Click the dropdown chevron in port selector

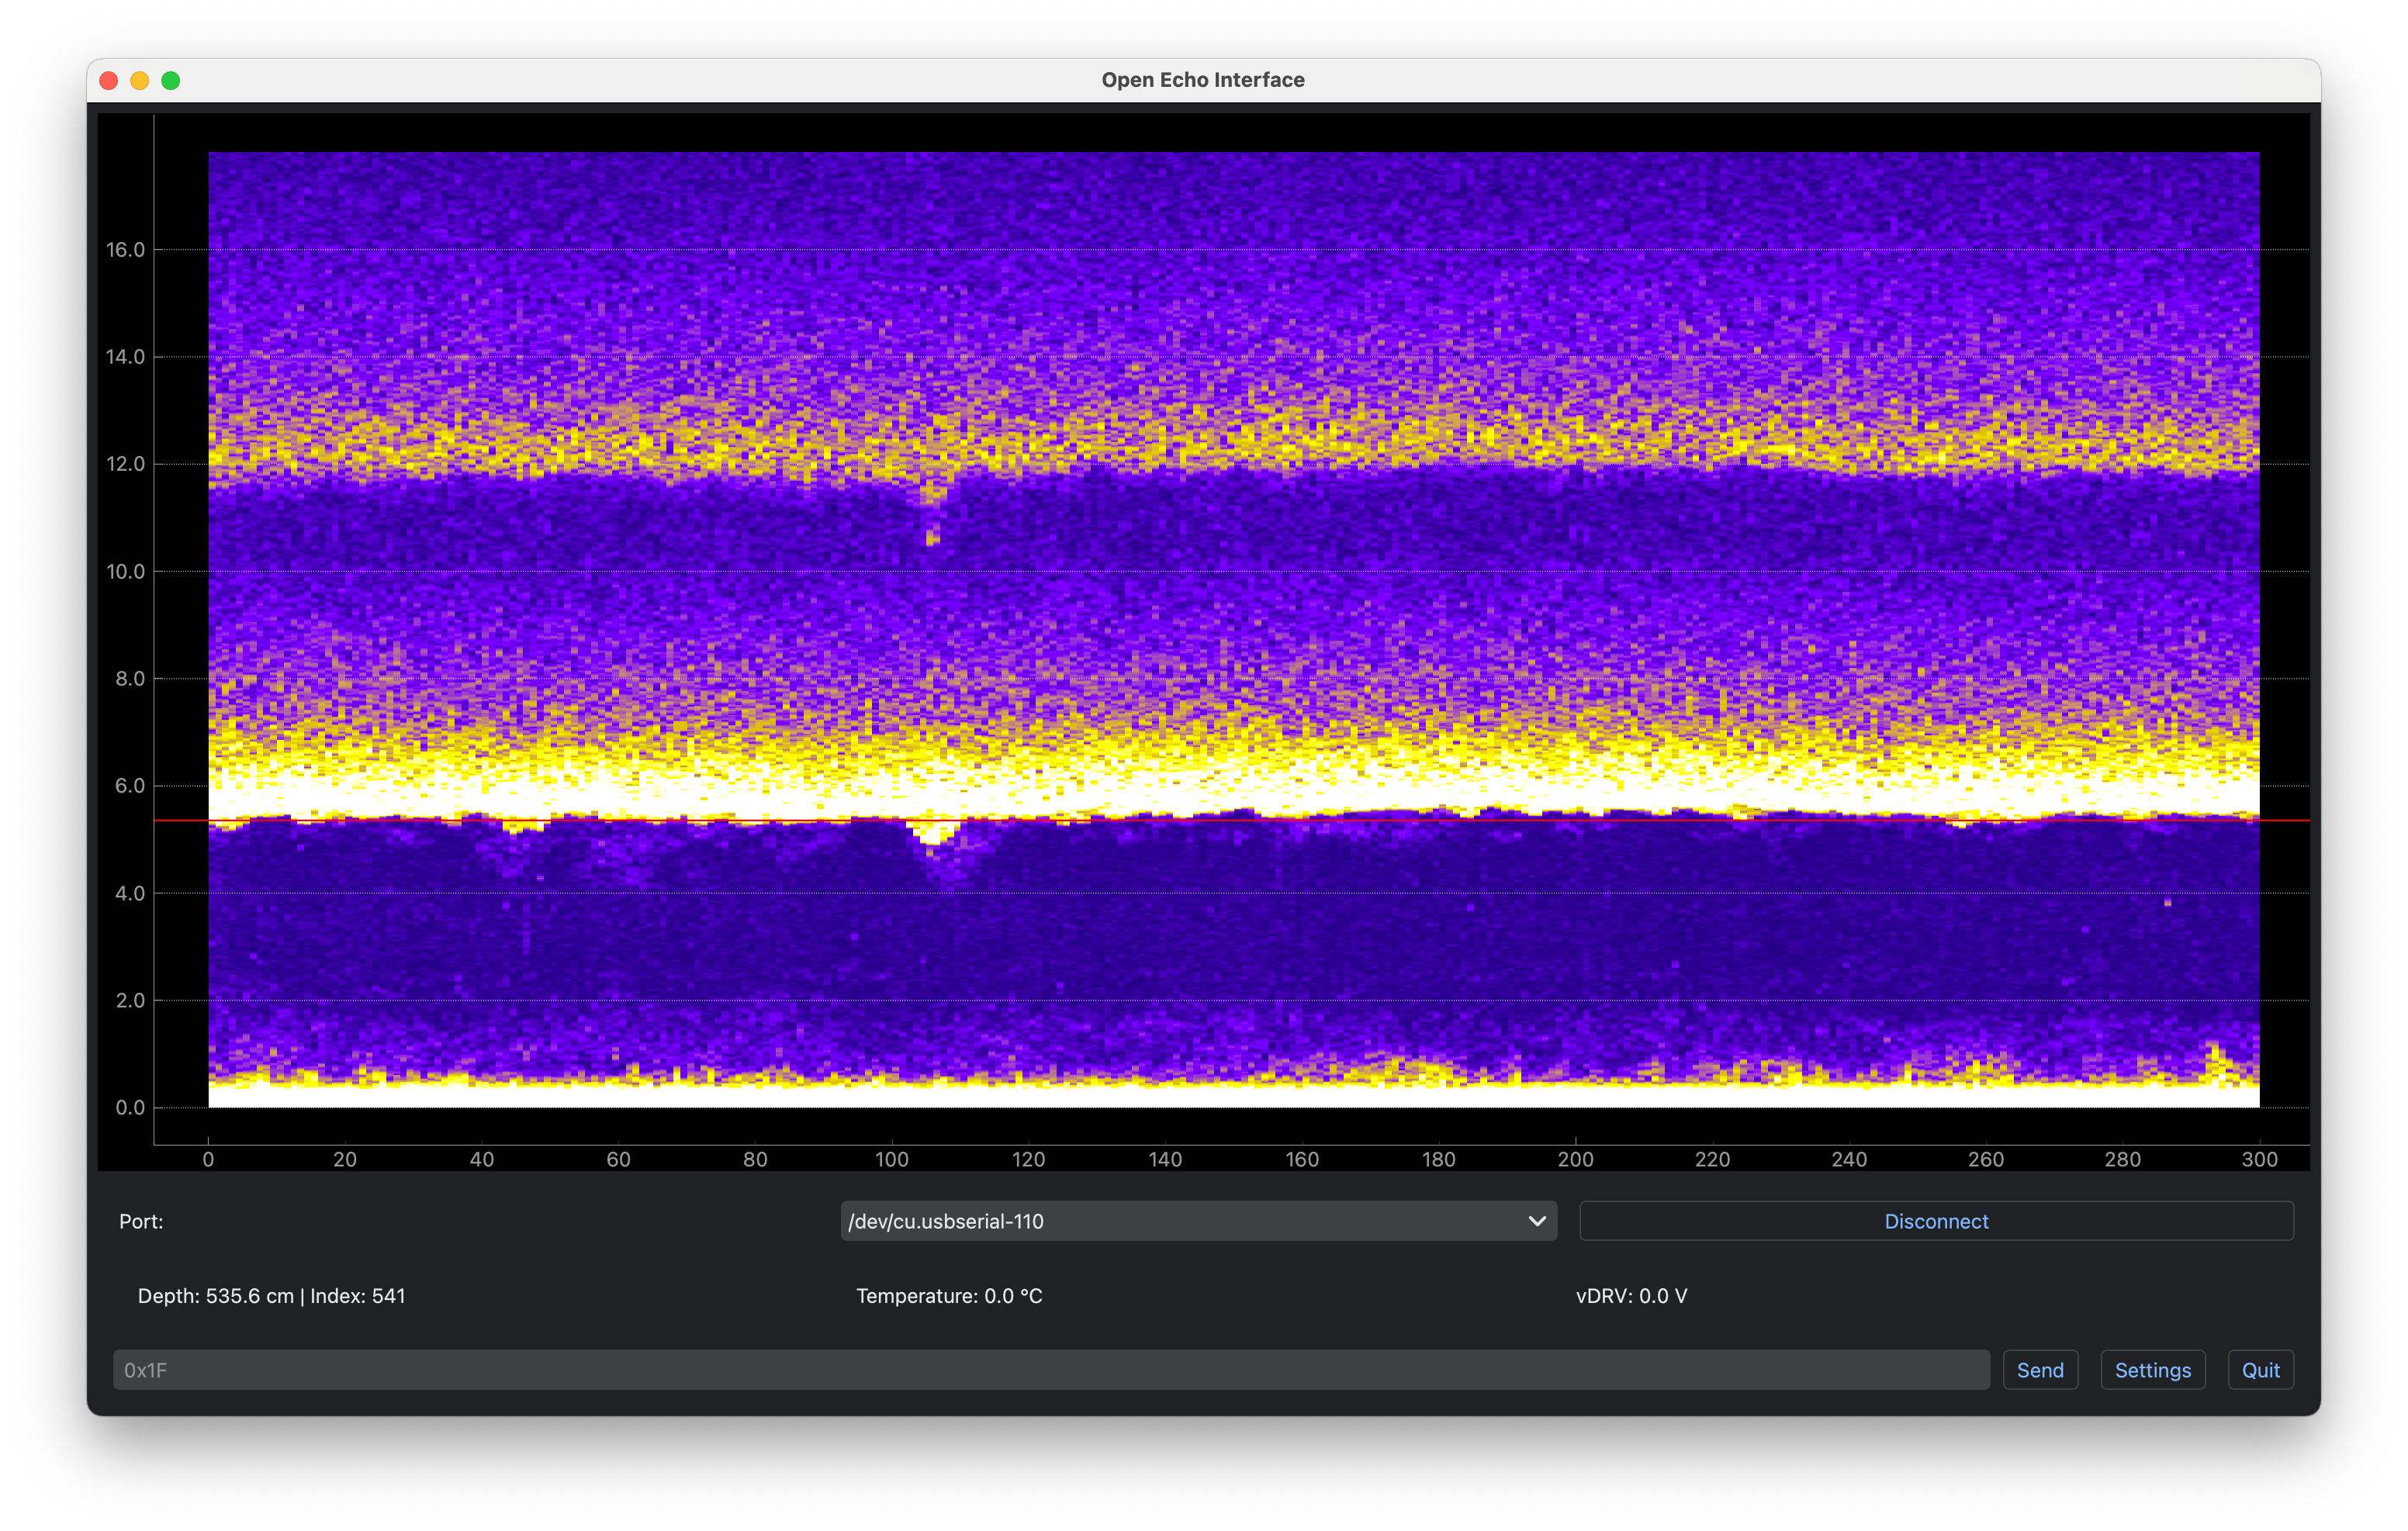click(1537, 1221)
